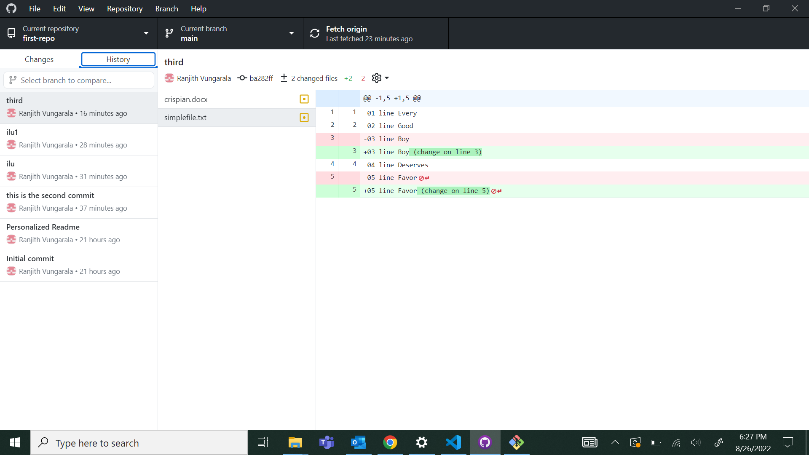Show hidden system tray icons
809x455 pixels.
[x=615, y=442]
